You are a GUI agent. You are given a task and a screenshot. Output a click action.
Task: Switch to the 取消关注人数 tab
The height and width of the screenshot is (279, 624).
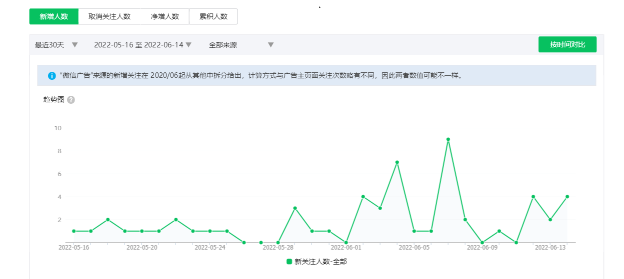click(109, 16)
